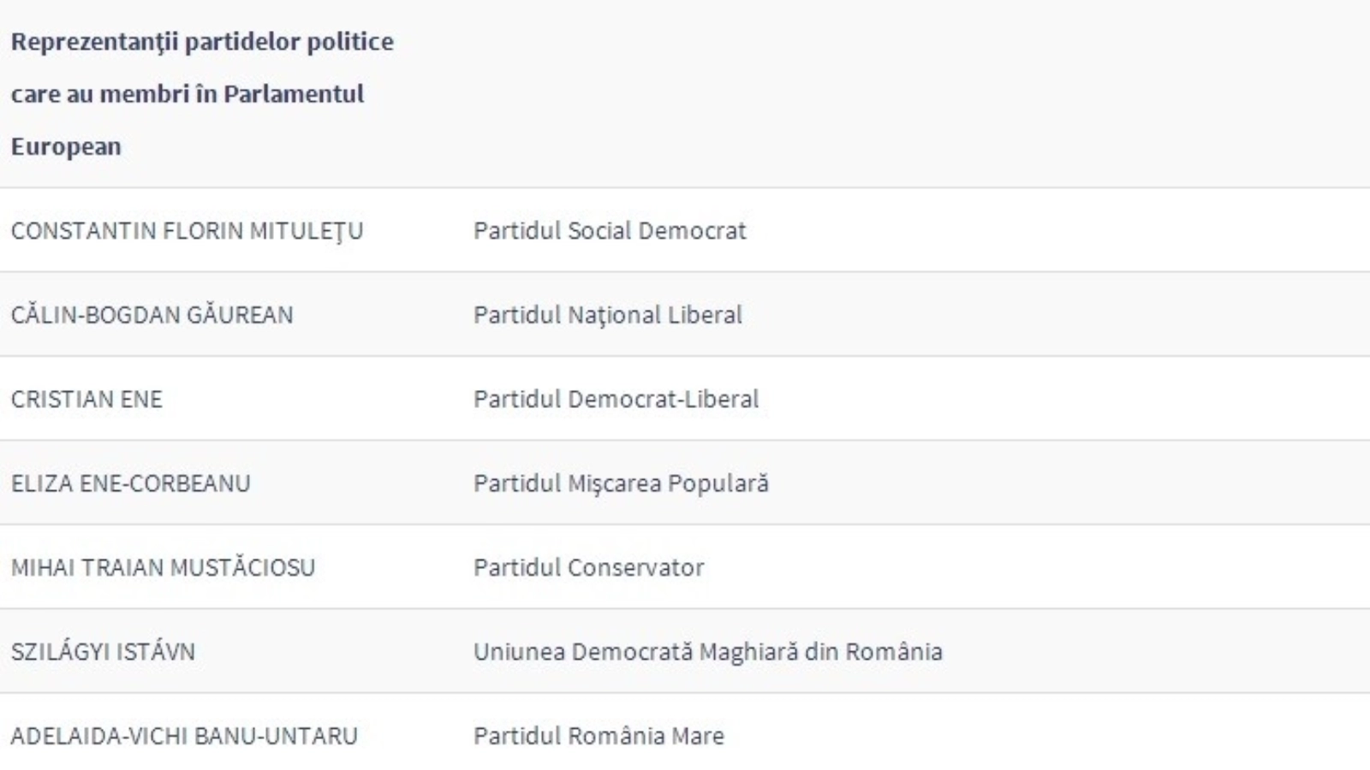Select the name MIHAI TRAIAN MUSTĂCIOSU
Screen dimensions: 1370x770
[x=163, y=567]
